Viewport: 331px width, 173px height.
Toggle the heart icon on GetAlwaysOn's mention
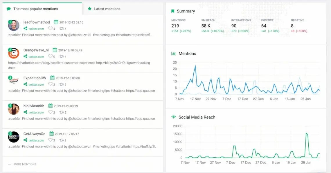[x=50, y=140]
